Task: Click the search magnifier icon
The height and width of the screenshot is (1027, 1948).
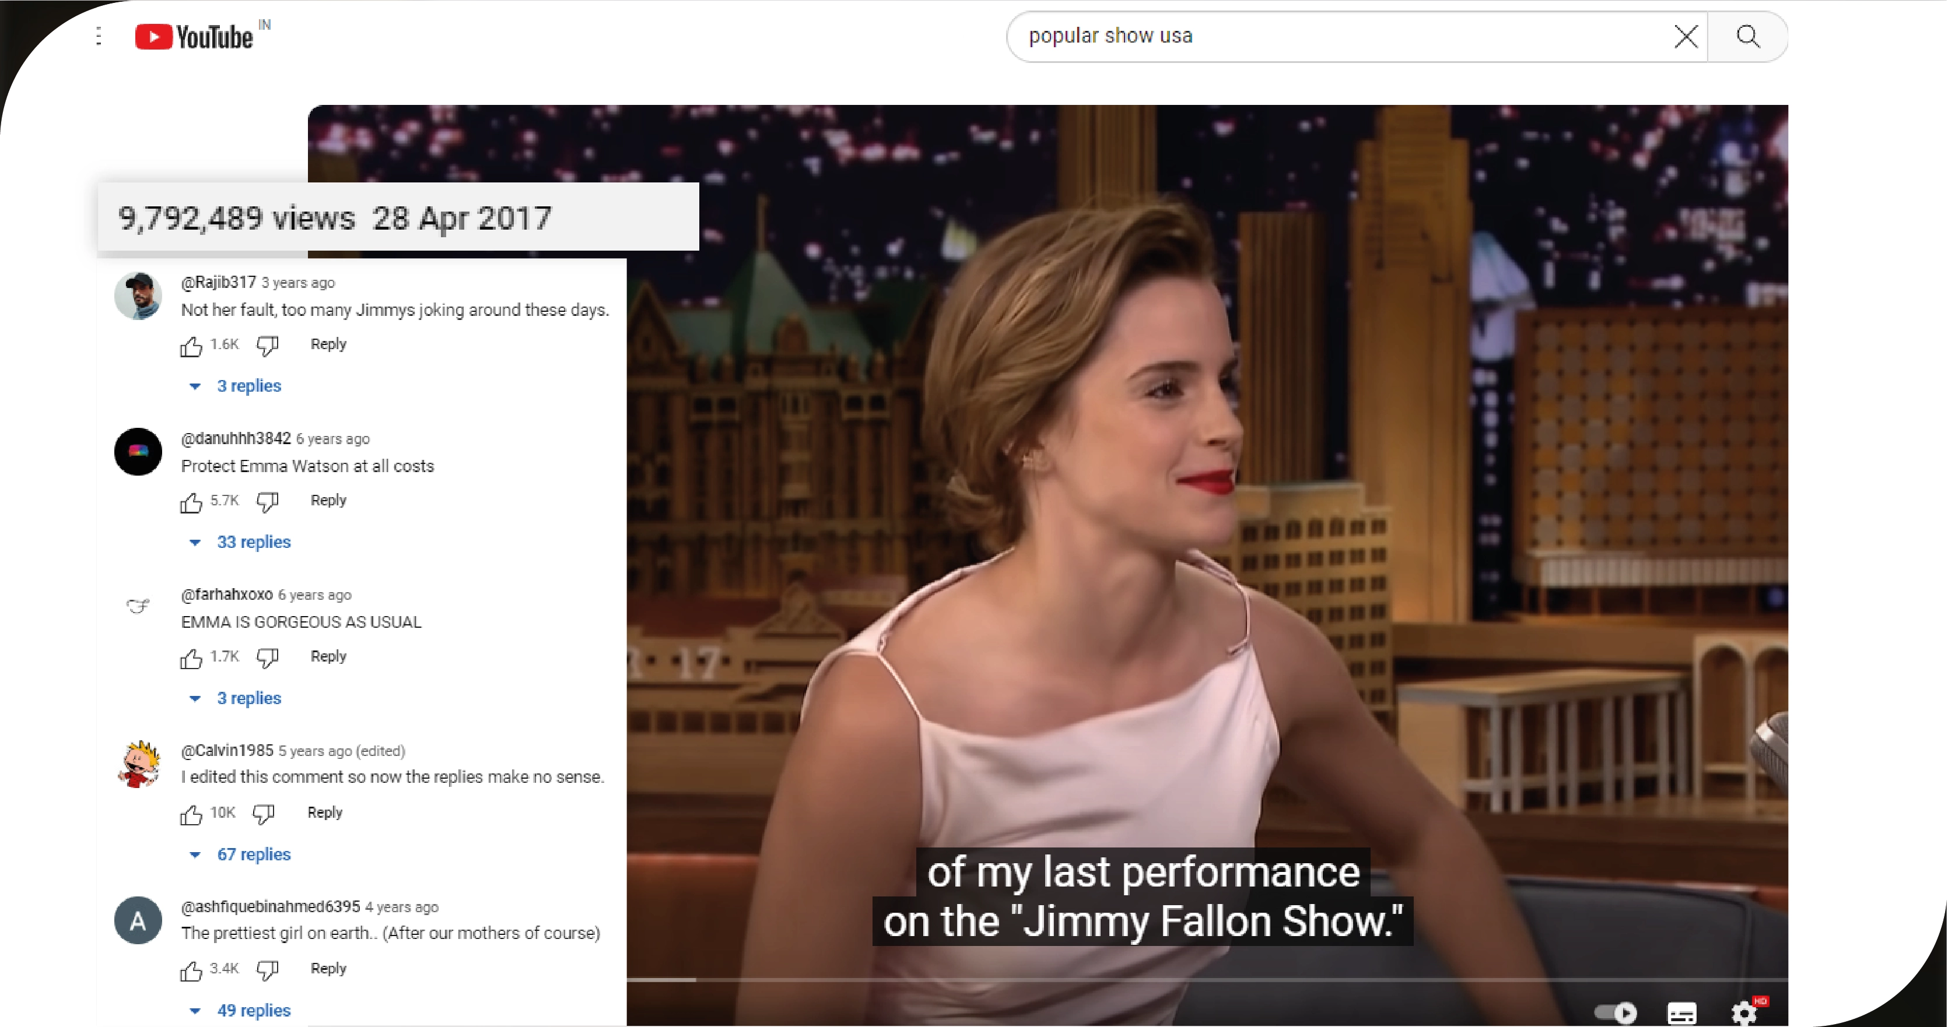Action: click(x=1747, y=36)
